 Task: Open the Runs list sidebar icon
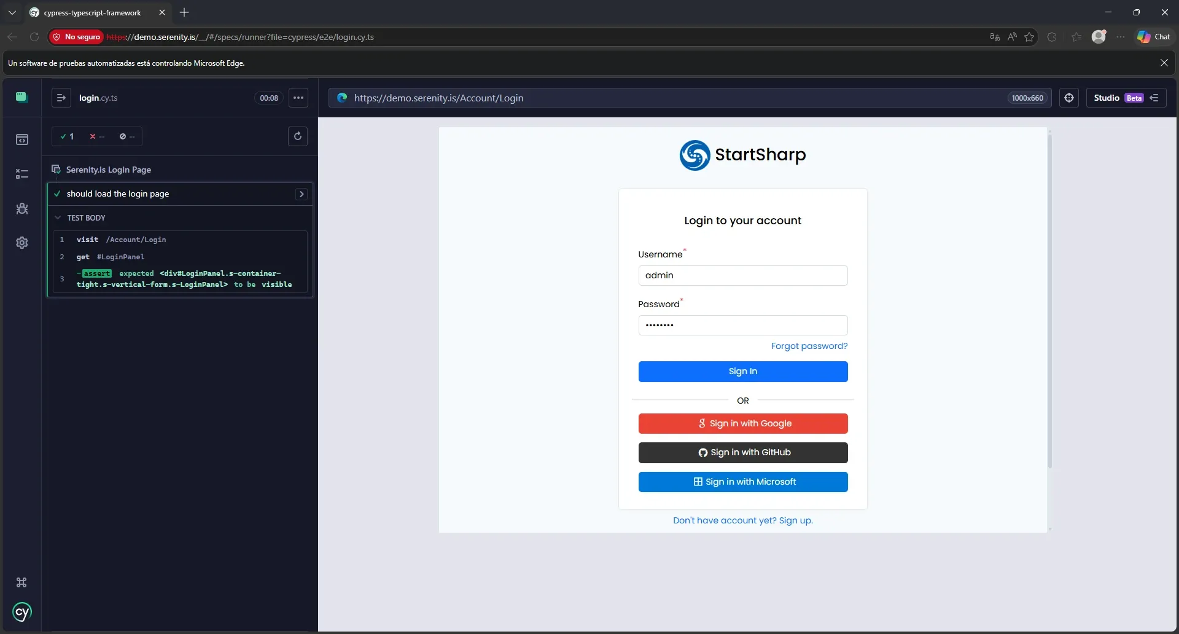tap(22, 174)
